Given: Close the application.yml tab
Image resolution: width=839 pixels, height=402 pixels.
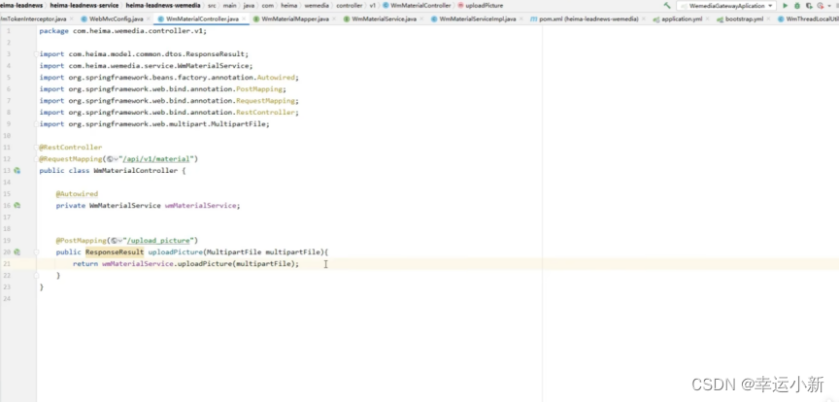Looking at the screenshot, I should 707,18.
